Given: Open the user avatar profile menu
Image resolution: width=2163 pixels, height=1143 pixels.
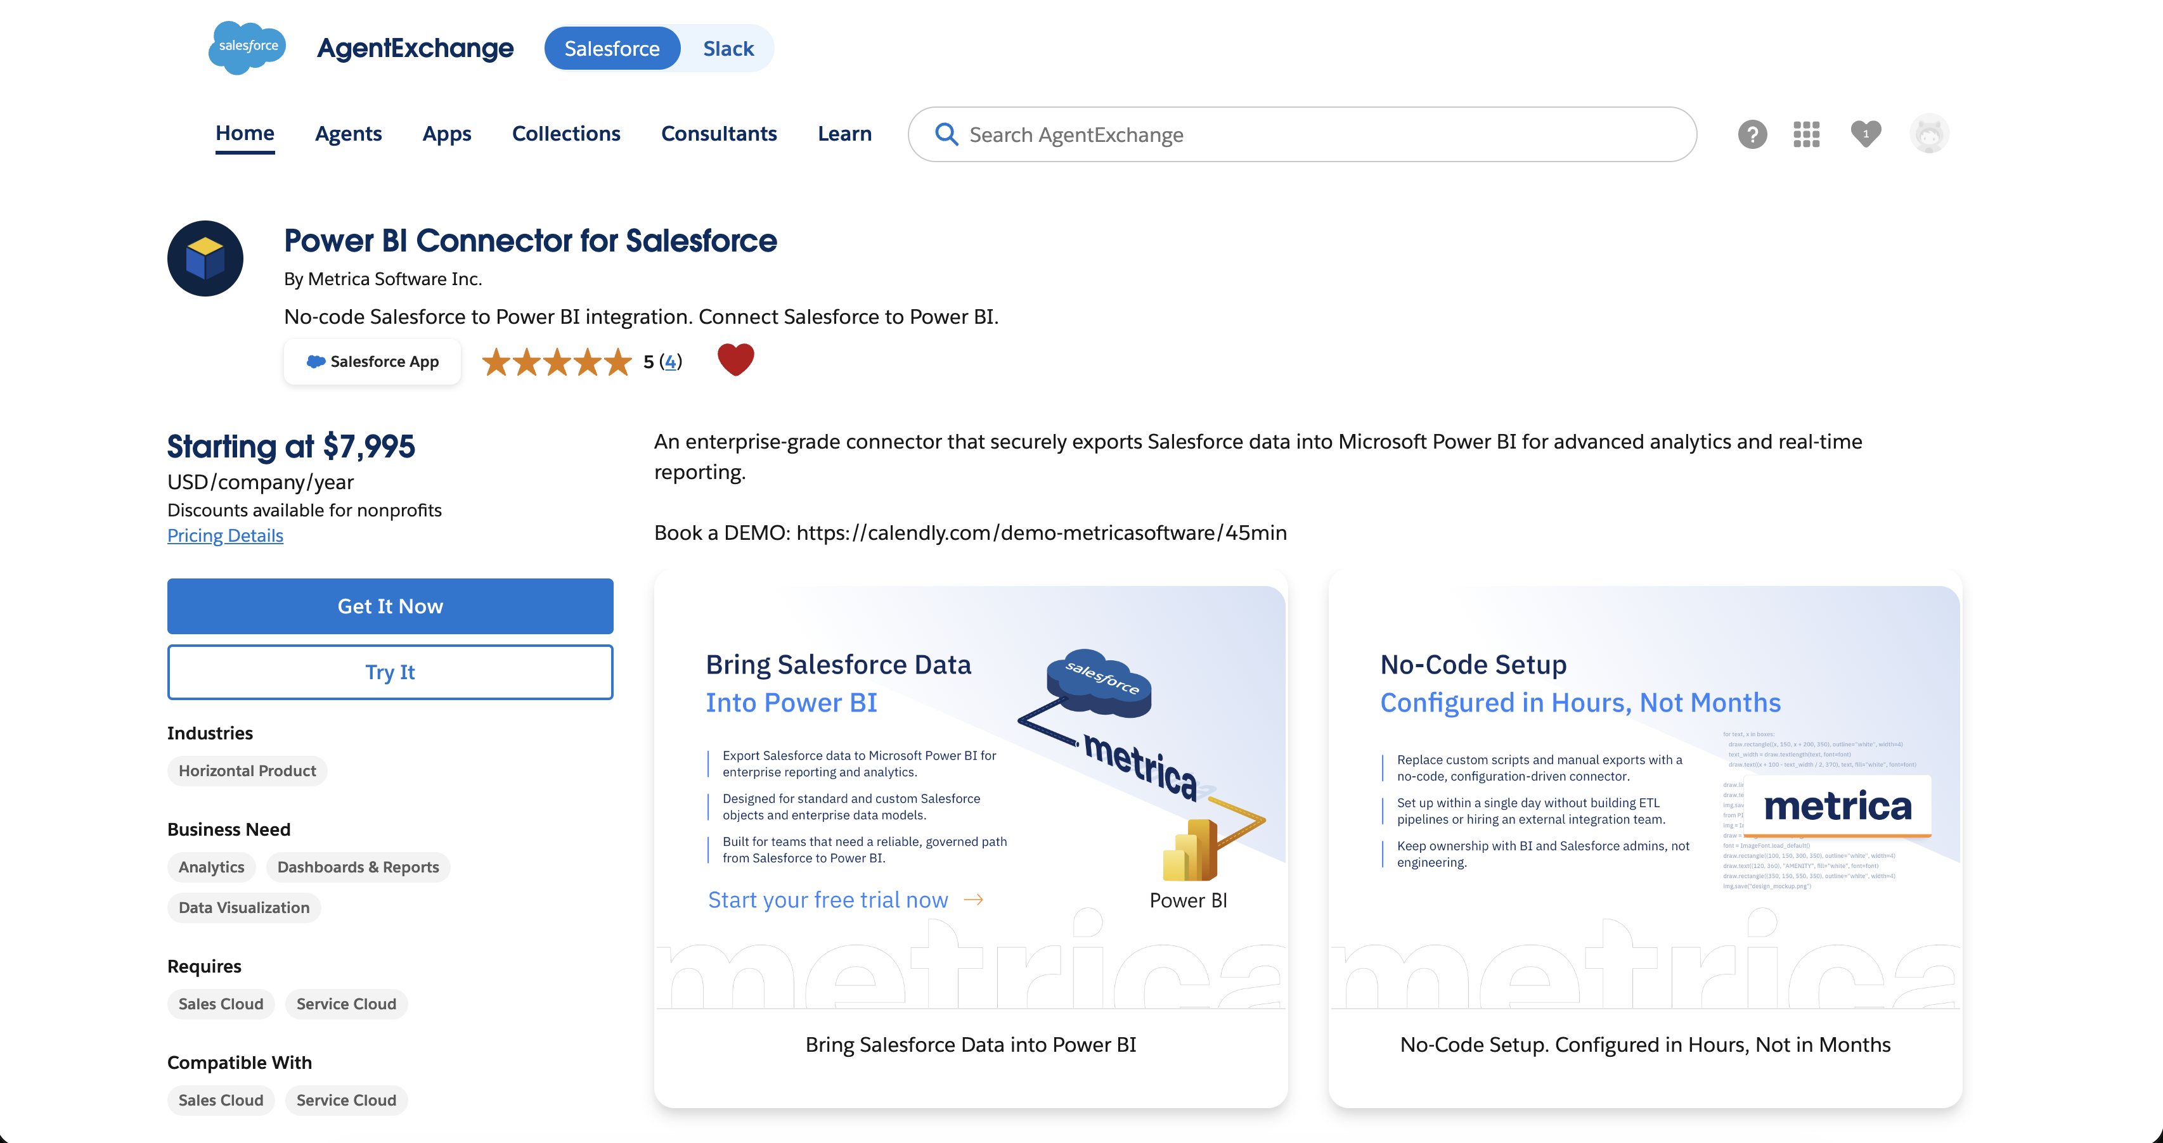Looking at the screenshot, I should [x=1928, y=134].
